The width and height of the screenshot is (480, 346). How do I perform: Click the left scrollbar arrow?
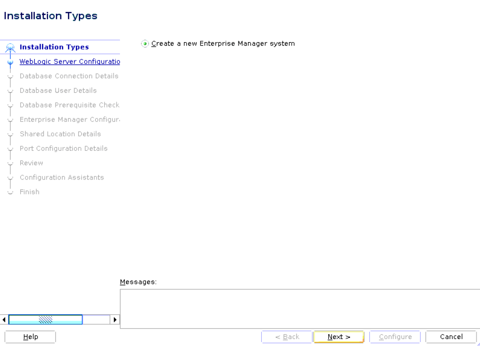tap(4, 319)
